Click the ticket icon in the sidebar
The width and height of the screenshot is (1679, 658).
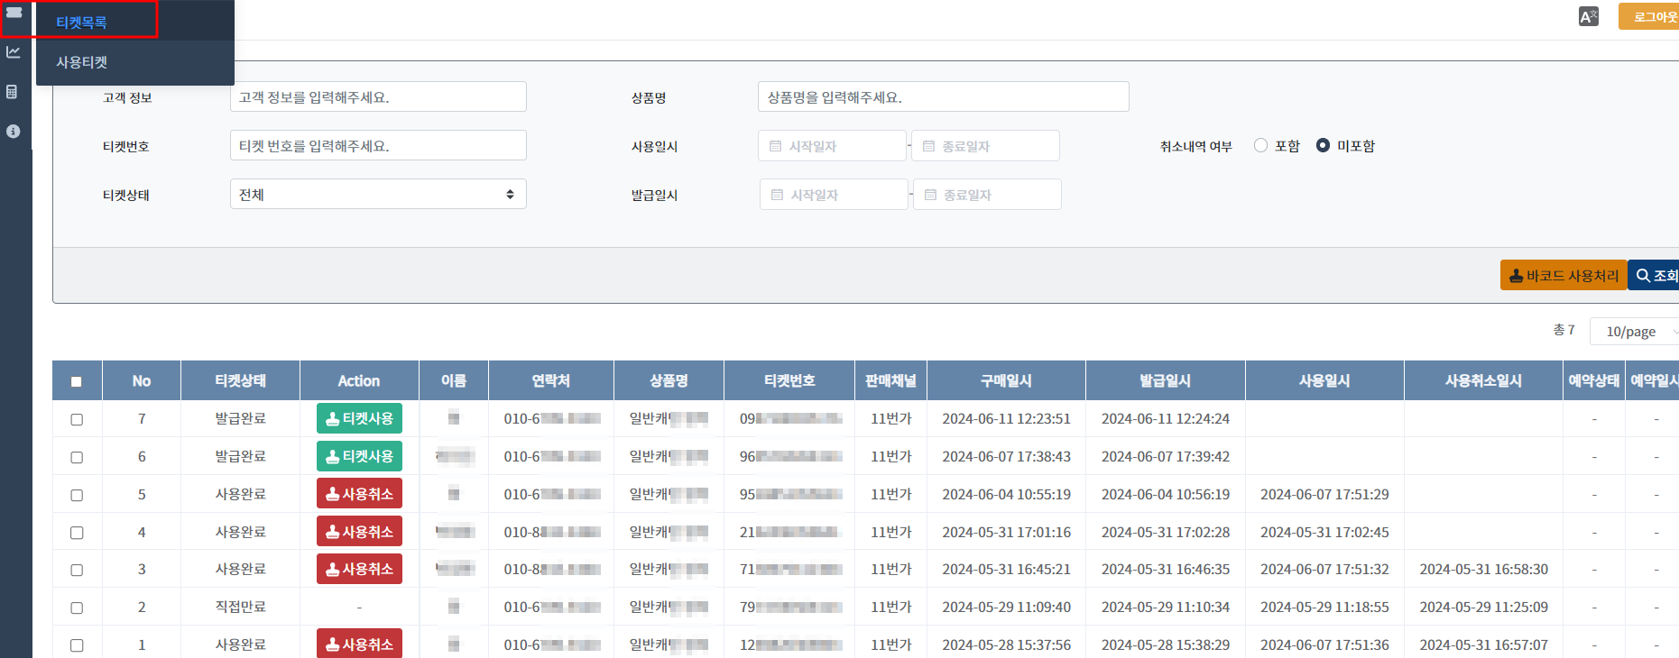(x=14, y=13)
